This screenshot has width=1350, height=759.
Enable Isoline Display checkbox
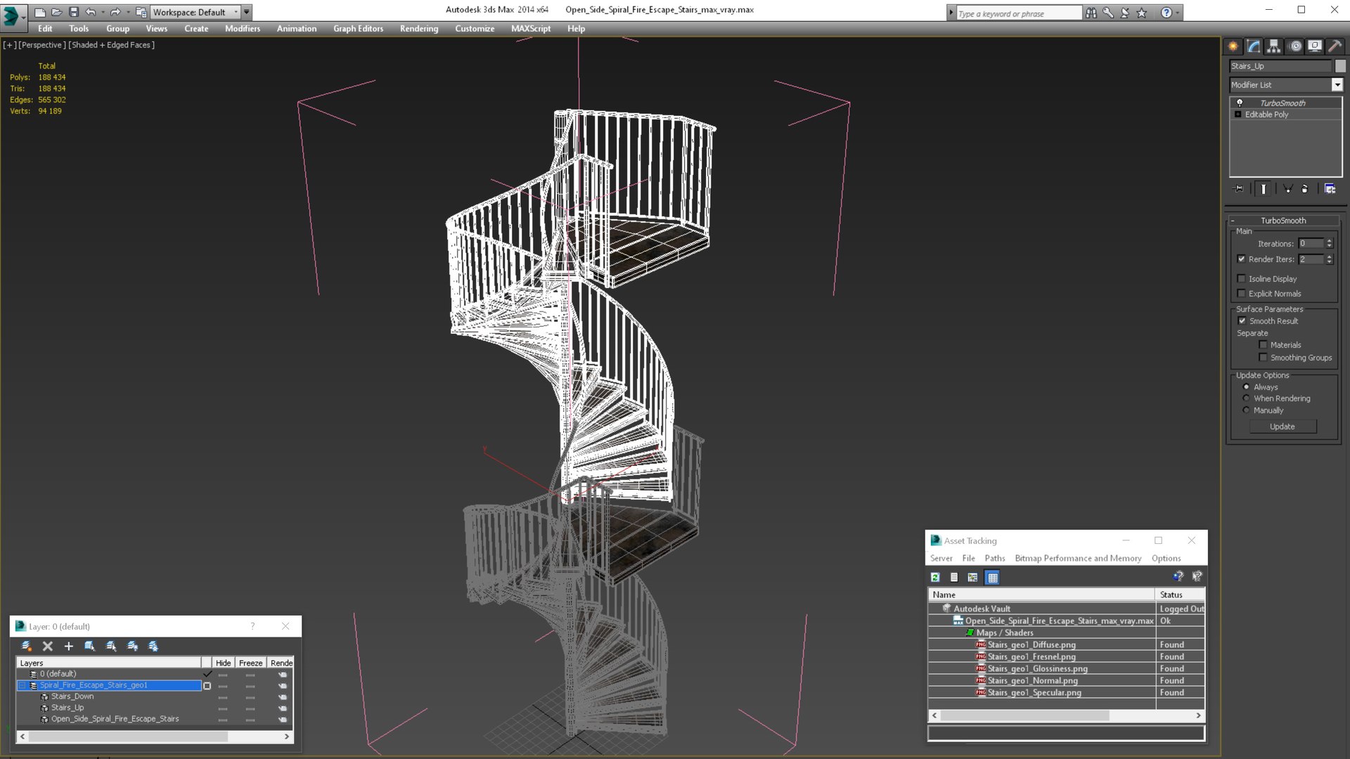1242,278
